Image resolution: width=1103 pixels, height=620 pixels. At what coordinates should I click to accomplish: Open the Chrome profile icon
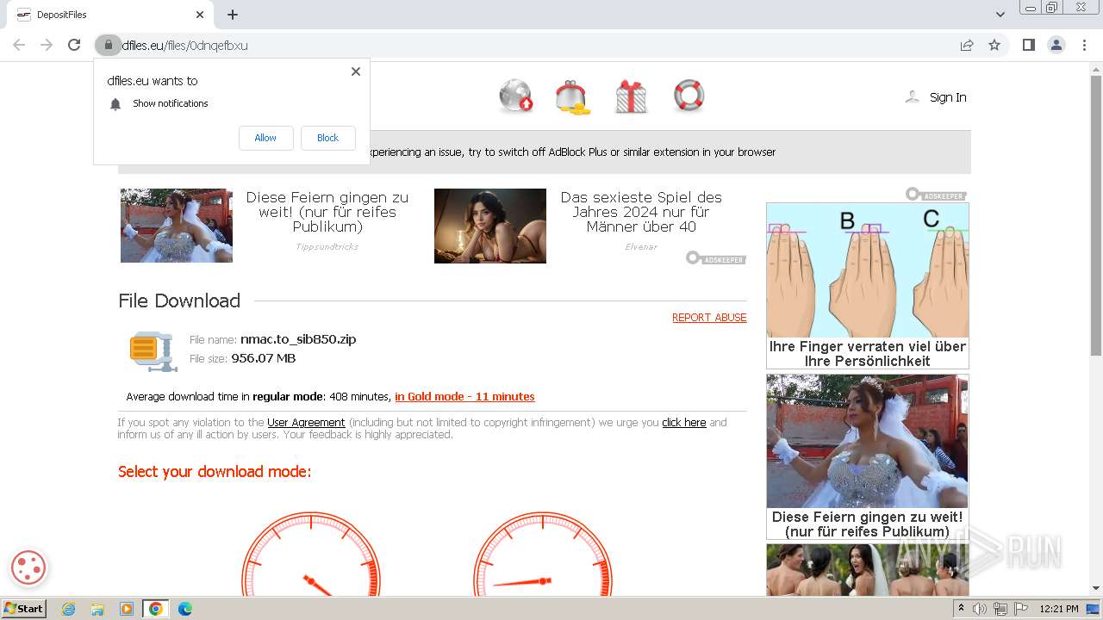[x=1056, y=45]
